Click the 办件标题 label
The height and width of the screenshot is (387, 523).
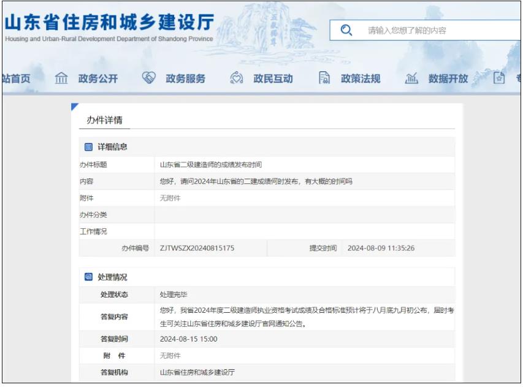pos(93,164)
